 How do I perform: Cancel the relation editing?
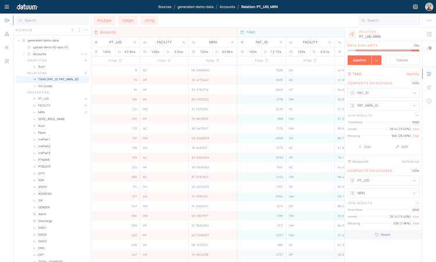tap(402, 60)
